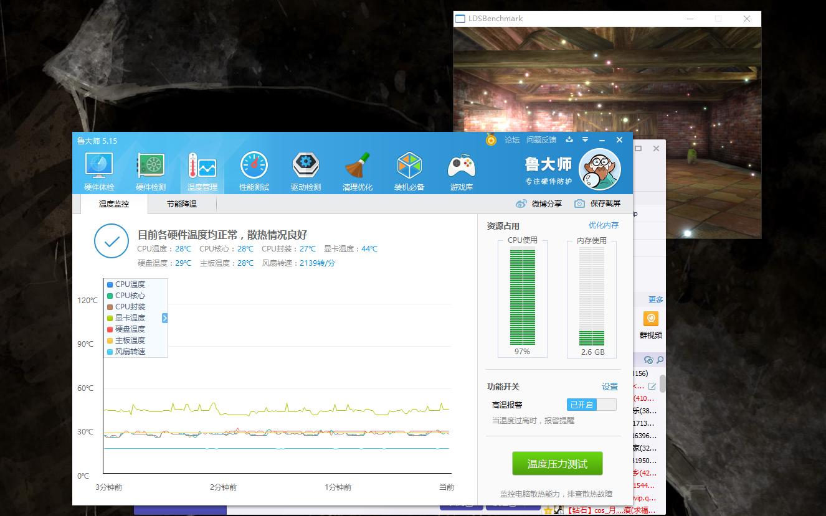The image size is (826, 516).
Task: Click the CPU使用 97% usage bar
Action: (523, 296)
